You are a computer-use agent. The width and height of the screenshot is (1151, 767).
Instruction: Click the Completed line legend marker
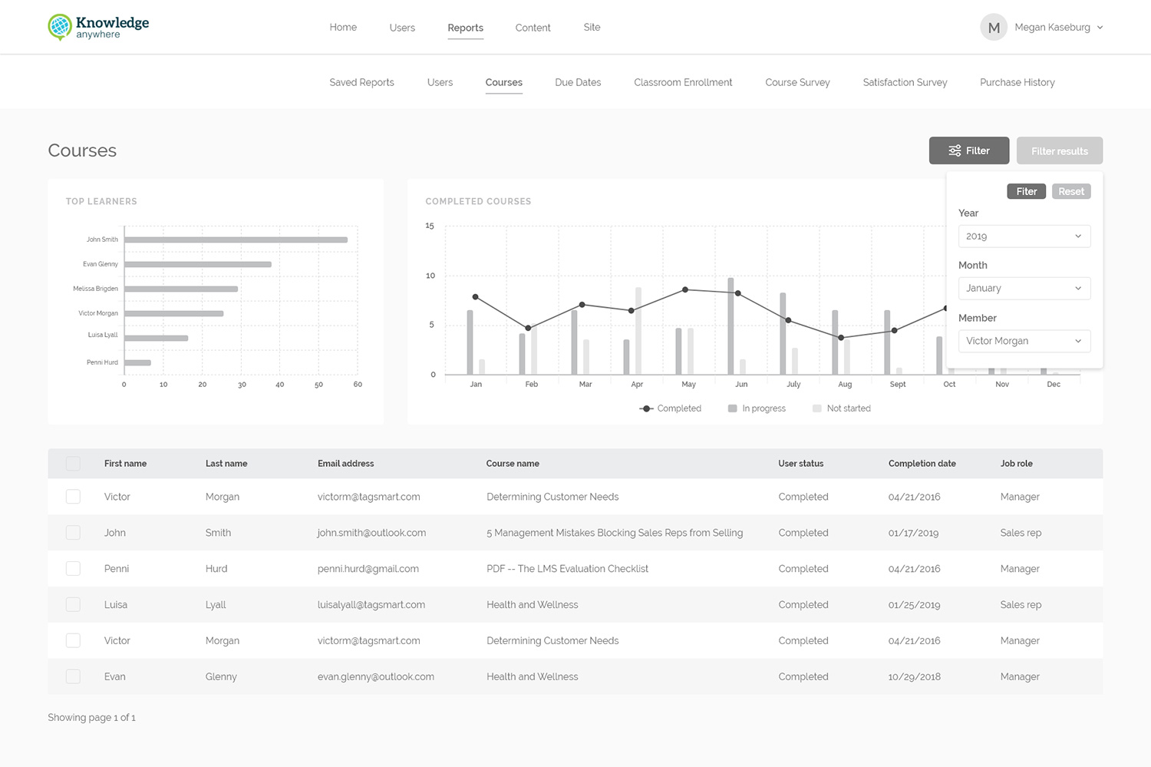[x=647, y=408]
